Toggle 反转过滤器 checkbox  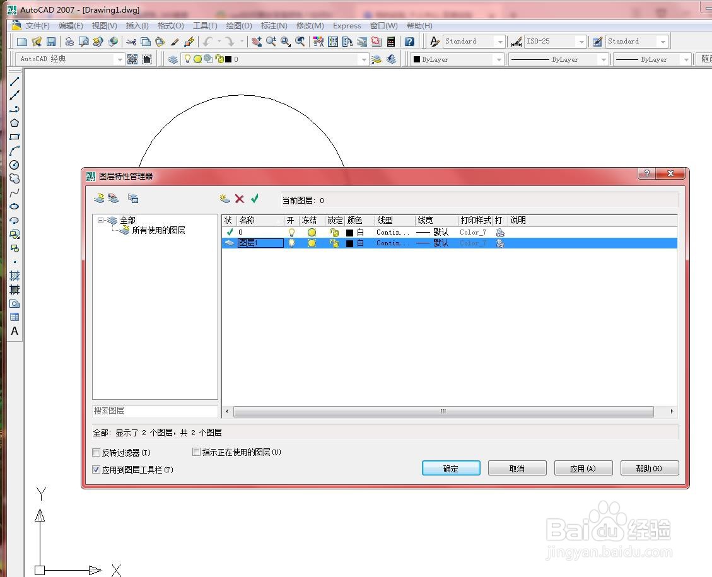(x=96, y=453)
